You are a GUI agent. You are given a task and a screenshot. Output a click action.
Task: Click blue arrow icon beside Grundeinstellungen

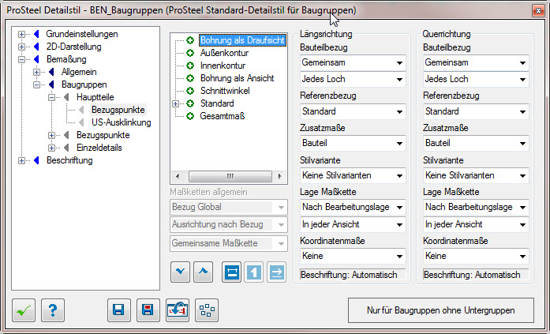coord(36,35)
